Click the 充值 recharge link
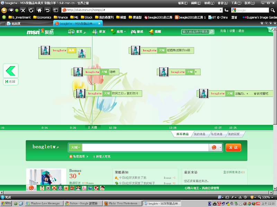This screenshot has width=277, height=207. 223,31
